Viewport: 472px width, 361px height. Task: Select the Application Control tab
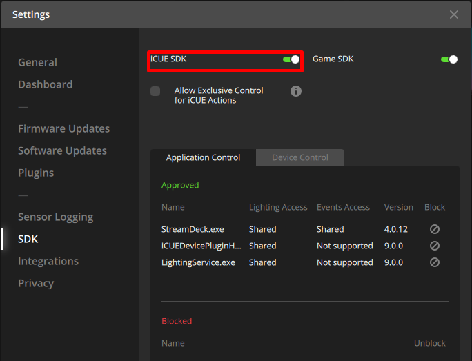click(203, 157)
